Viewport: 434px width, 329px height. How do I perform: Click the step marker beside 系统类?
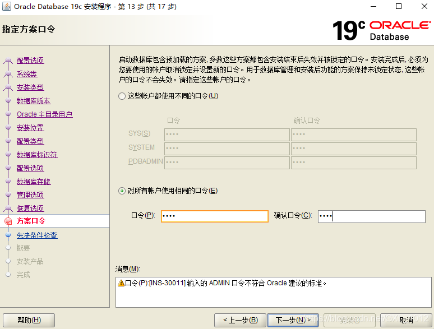[8, 73]
